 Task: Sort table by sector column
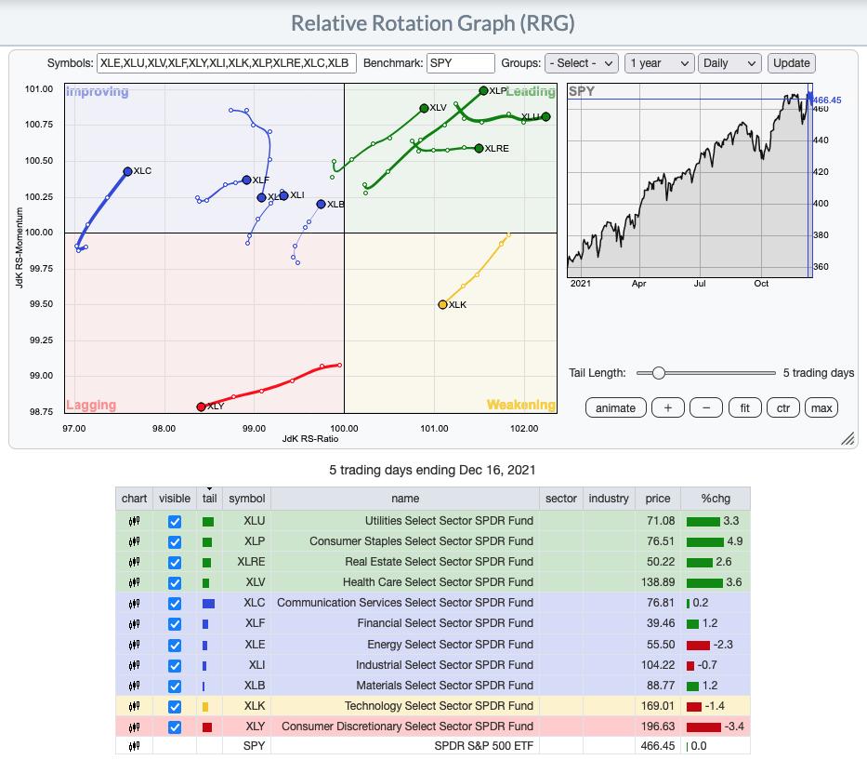click(x=560, y=499)
